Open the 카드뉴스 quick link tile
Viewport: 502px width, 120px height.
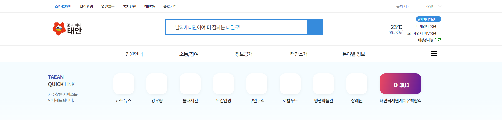click(x=124, y=84)
